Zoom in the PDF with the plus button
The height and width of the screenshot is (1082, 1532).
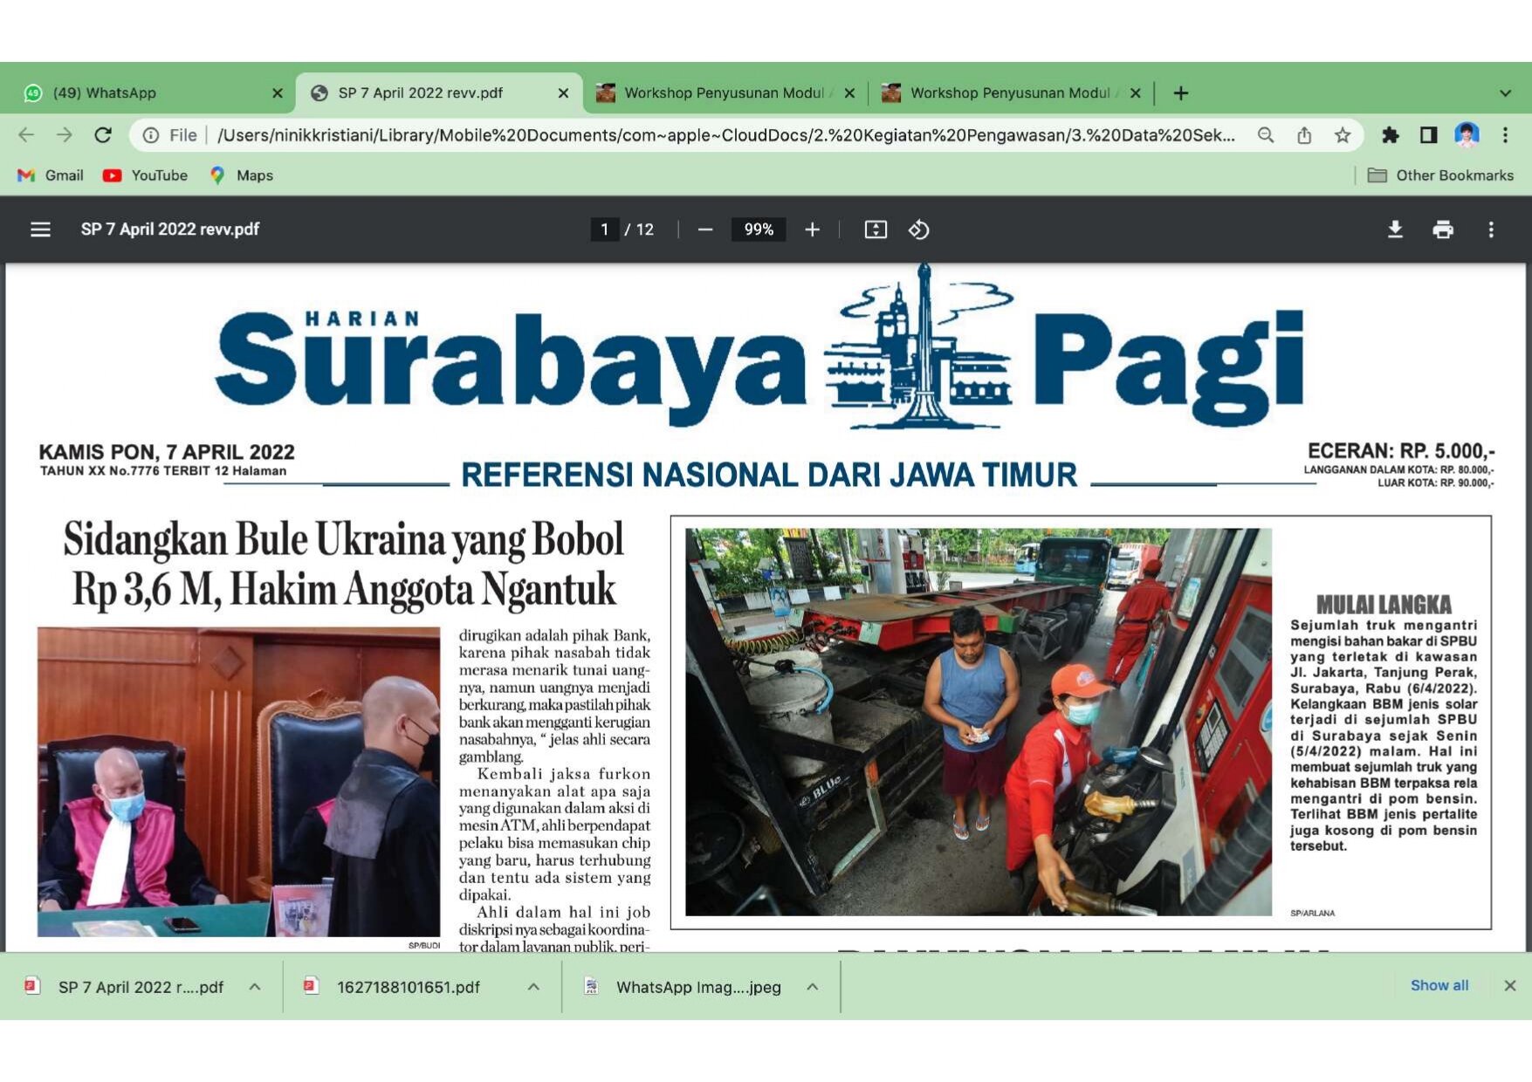812,229
